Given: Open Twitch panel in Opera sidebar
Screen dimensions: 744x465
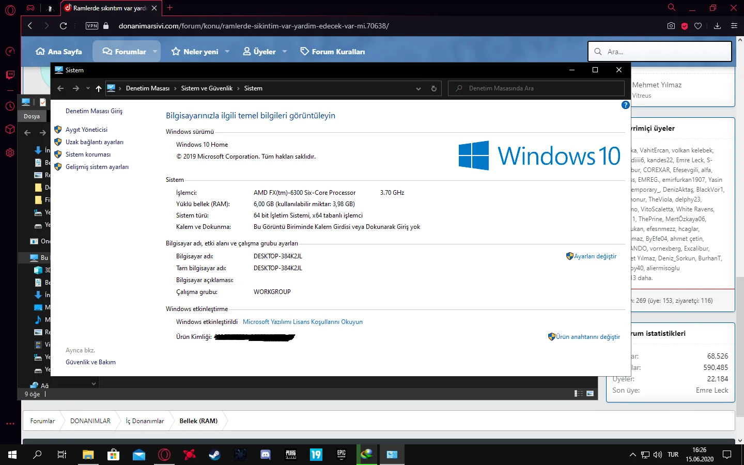Looking at the screenshot, I should [10, 75].
